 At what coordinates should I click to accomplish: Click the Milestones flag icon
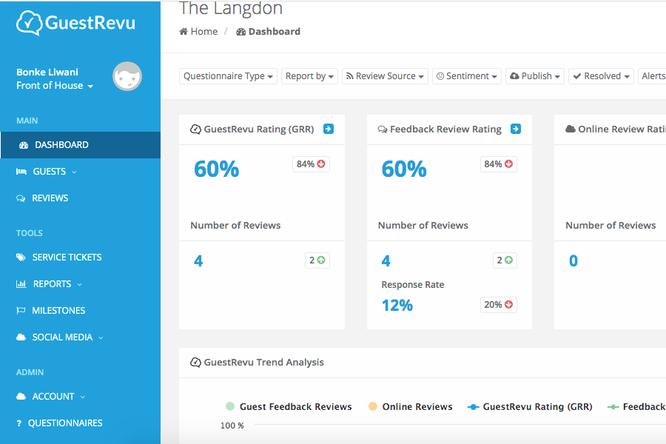[x=21, y=311]
